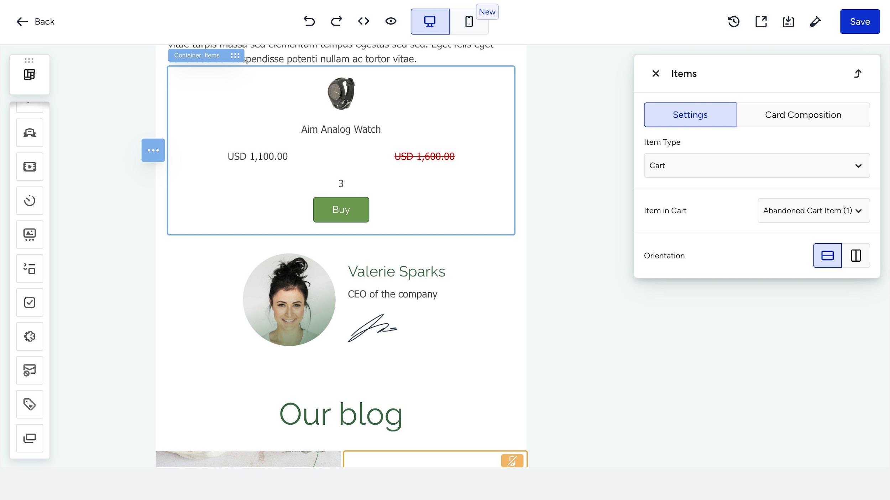Preview the email with eye icon
The image size is (890, 500).
391,21
